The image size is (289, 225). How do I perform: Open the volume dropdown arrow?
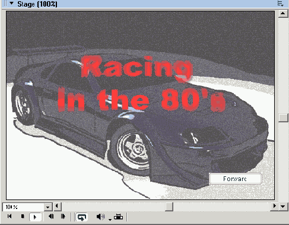110,220
